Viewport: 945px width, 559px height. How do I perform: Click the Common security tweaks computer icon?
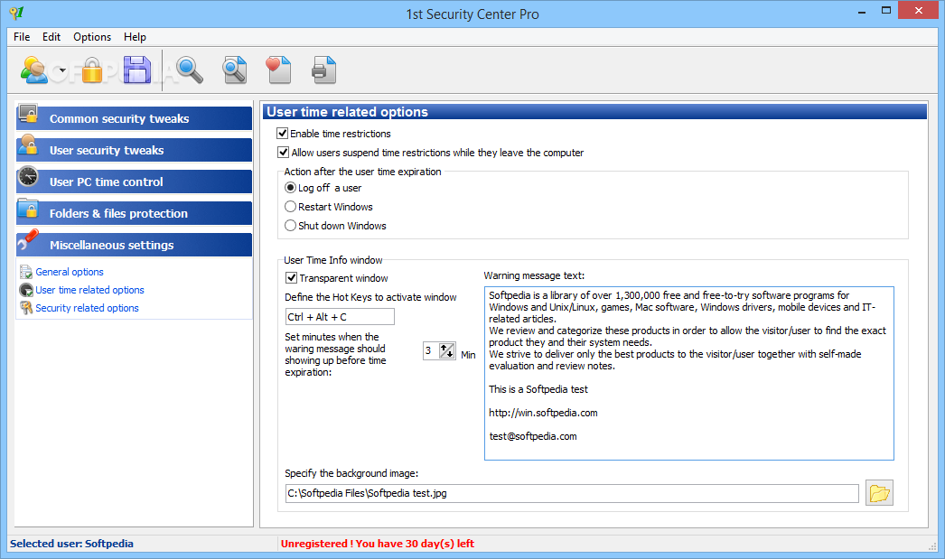coord(28,114)
